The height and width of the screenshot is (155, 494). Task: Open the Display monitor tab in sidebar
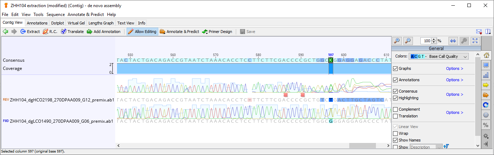[x=486, y=65]
